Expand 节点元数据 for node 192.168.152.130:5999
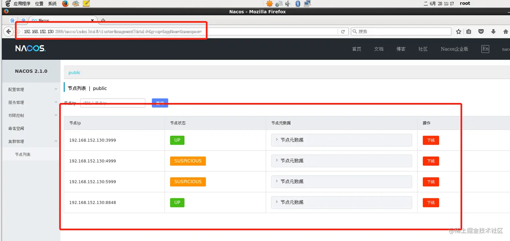Screen dimensions: 510x241 pos(341,181)
